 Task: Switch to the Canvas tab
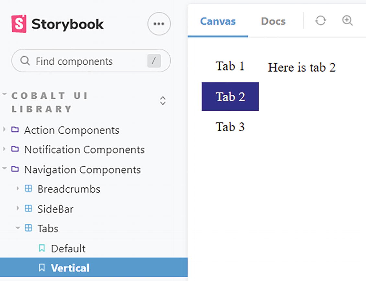pyautogui.click(x=218, y=21)
